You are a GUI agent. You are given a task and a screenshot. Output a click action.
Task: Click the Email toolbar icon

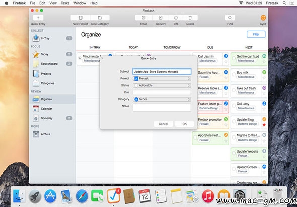pos(144,18)
